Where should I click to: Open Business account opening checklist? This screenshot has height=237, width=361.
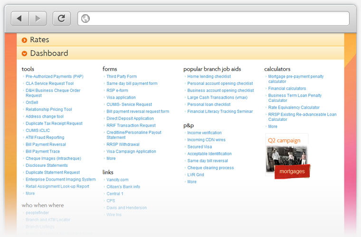(220, 91)
